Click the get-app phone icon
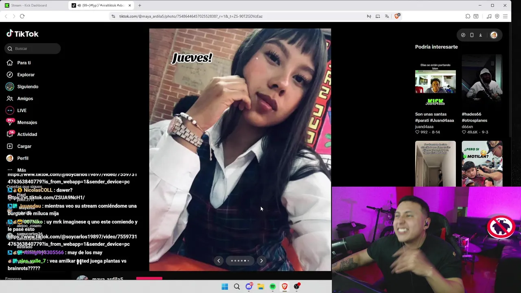The width and height of the screenshot is (521, 293). 472,35
